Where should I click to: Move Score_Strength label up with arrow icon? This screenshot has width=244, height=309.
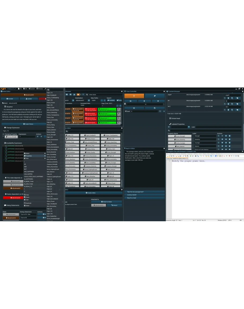click(222, 136)
